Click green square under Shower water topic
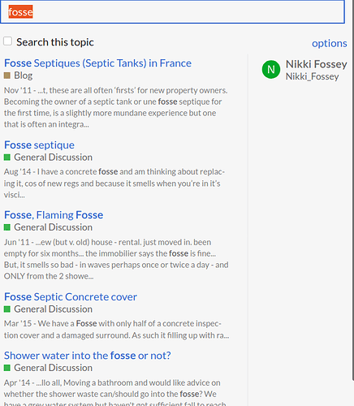This screenshot has height=406, width=354. (7, 368)
